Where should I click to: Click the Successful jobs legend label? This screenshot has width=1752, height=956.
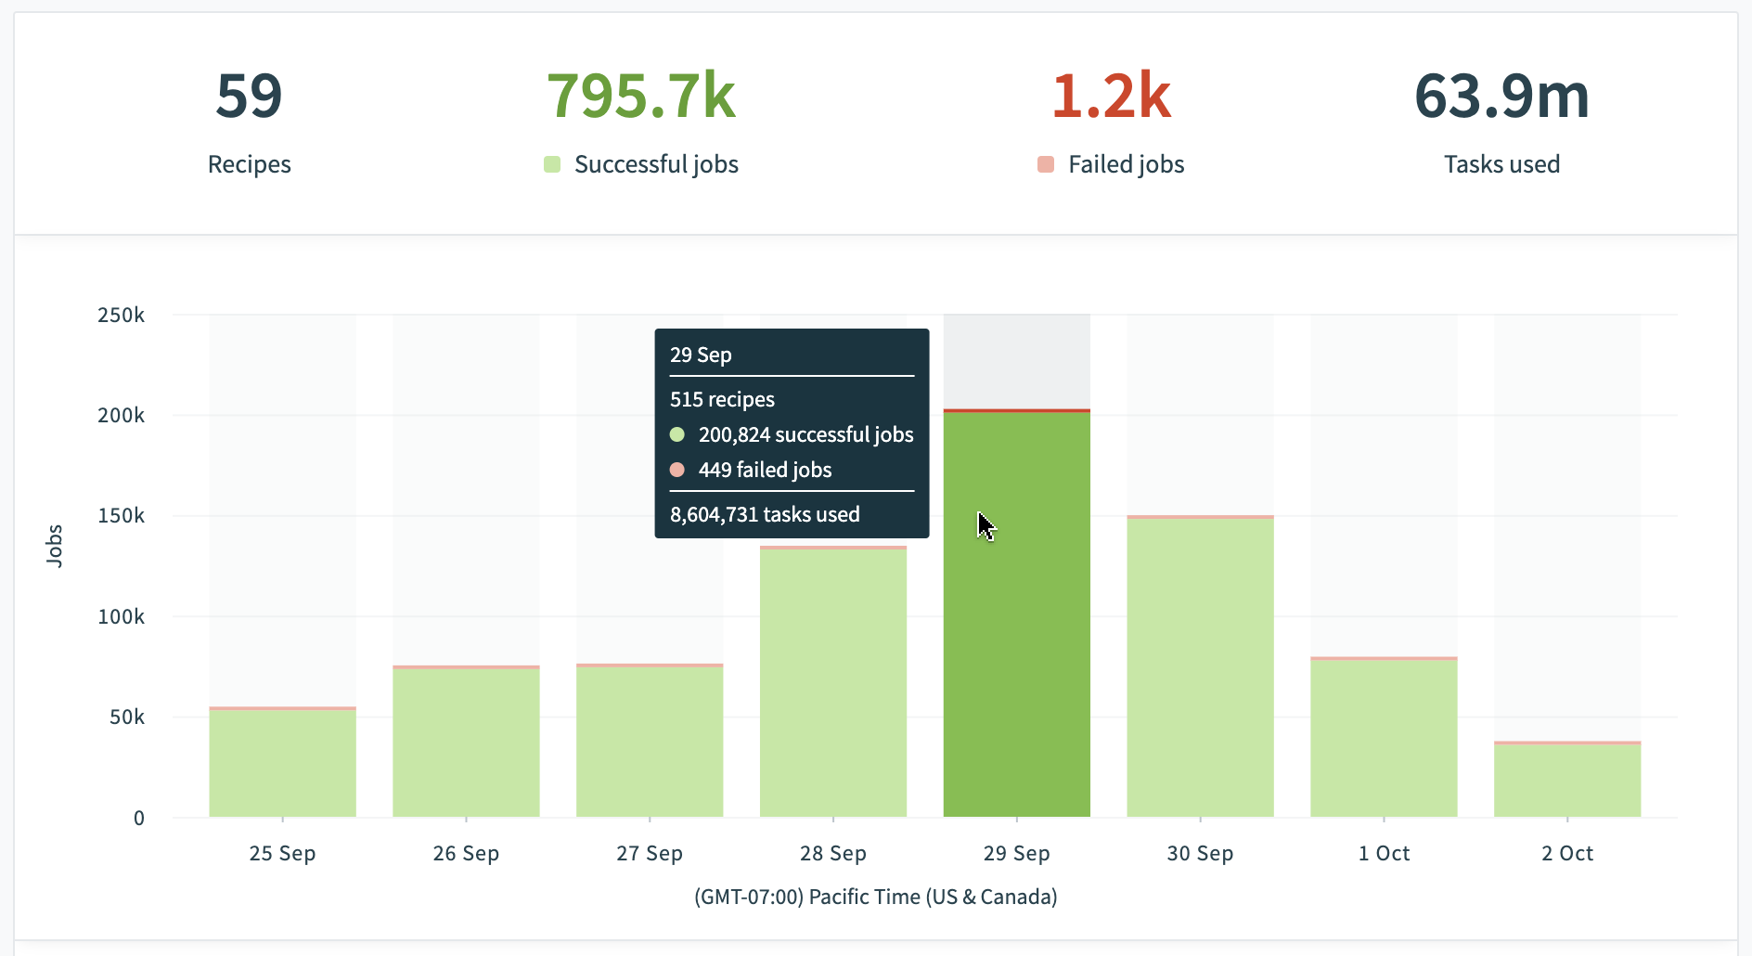(656, 165)
